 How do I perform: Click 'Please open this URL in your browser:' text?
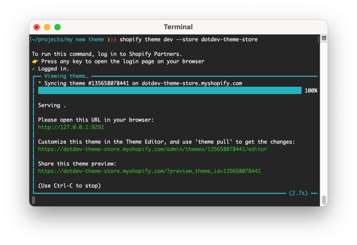click(x=96, y=120)
